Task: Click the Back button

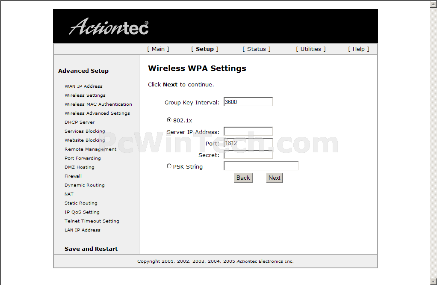Action: (x=243, y=178)
